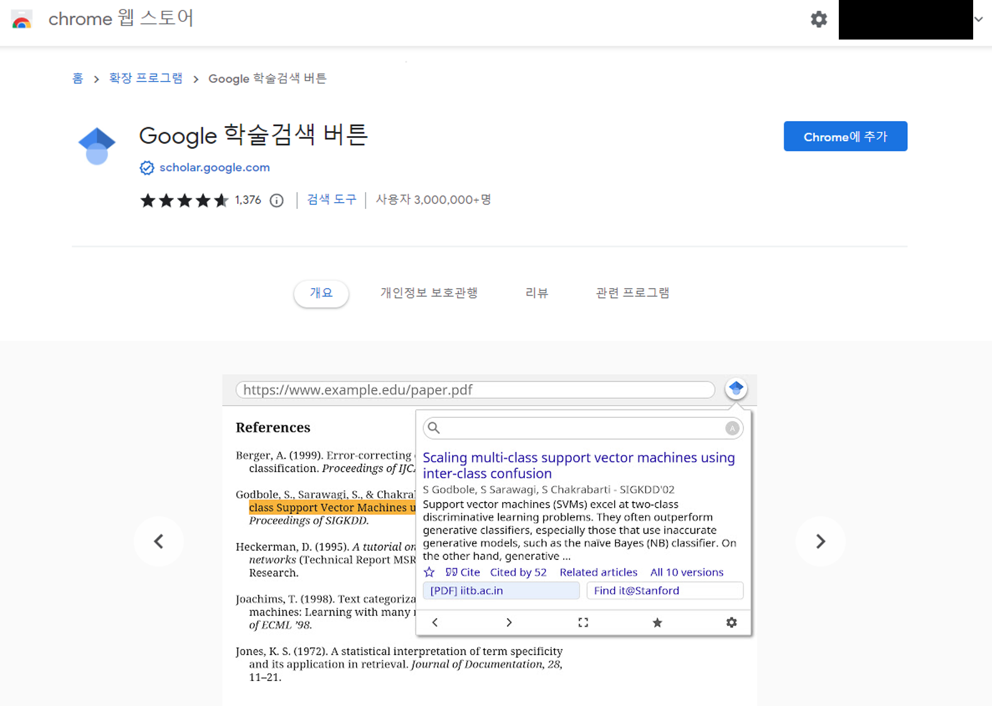Click the star rating row

pyautogui.click(x=184, y=200)
